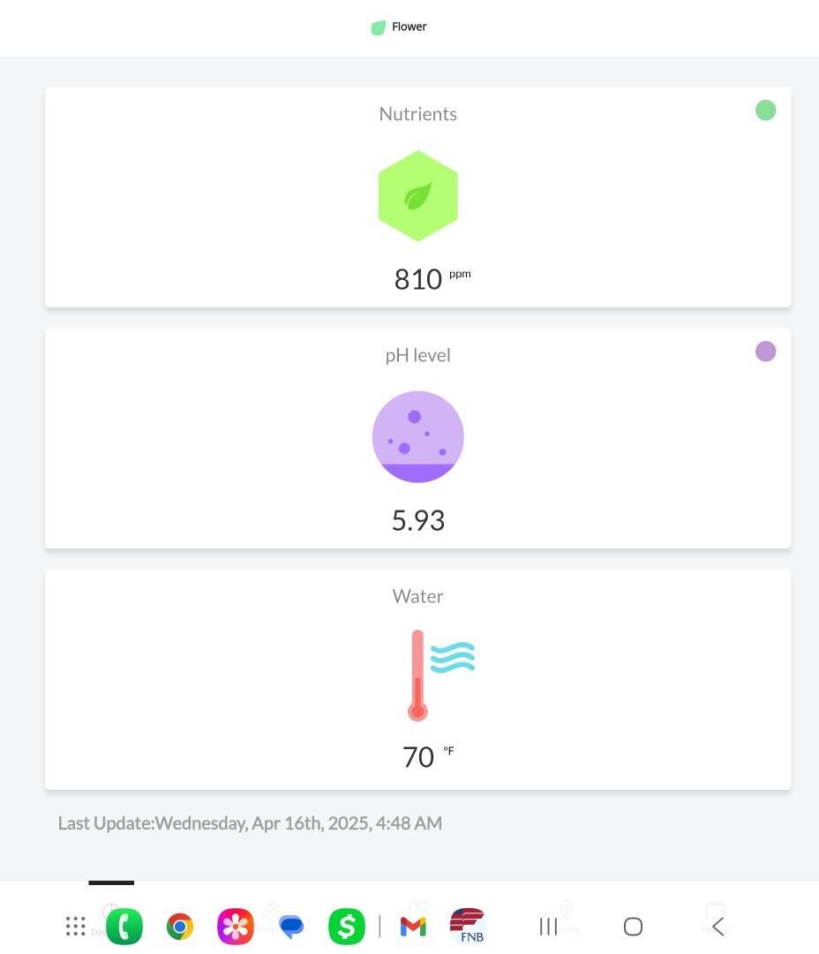Click the 810 ppm nutrients reading

point(418,279)
